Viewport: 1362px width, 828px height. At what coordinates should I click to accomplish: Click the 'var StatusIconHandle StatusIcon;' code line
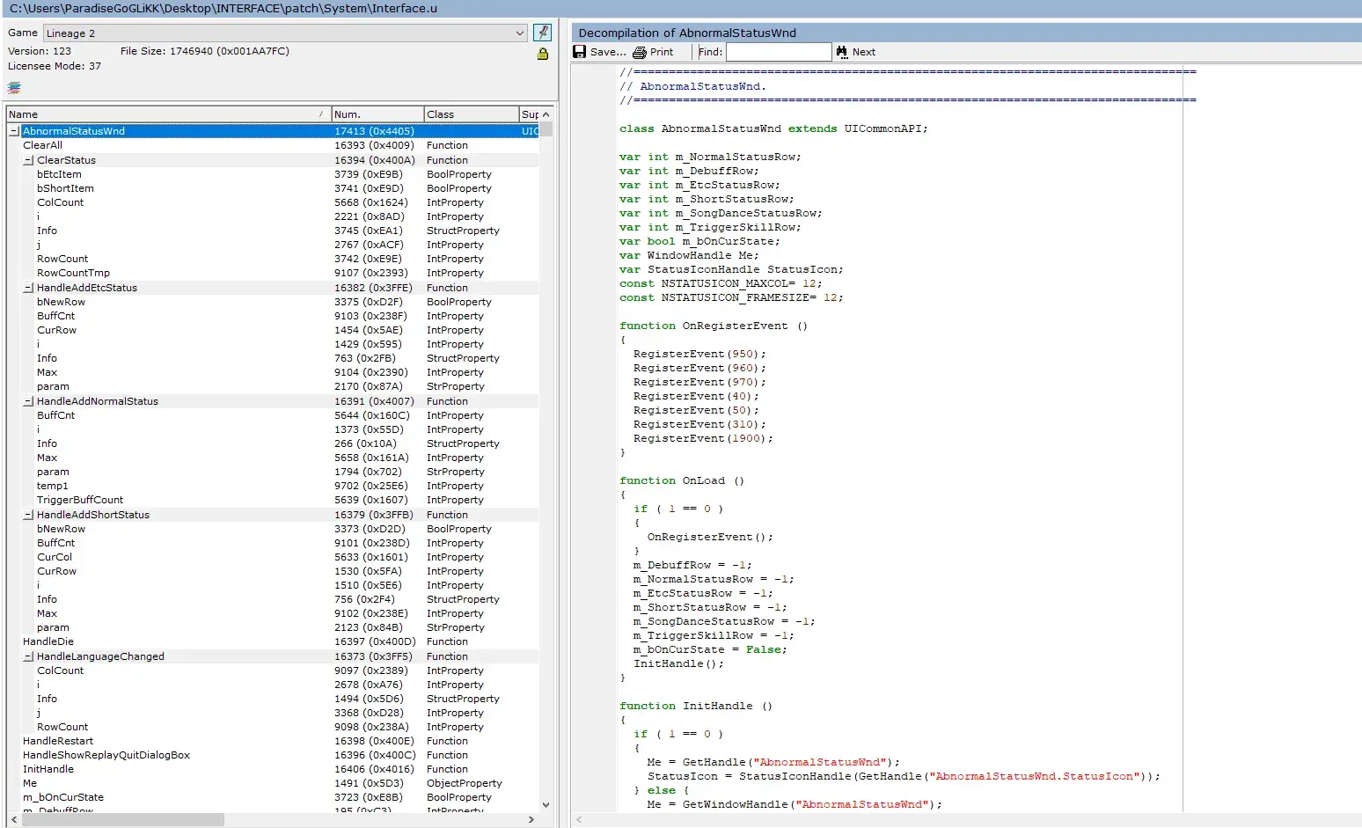point(731,269)
